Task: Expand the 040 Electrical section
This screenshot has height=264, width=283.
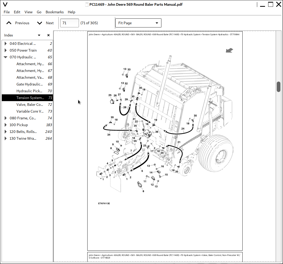Action: coord(5,44)
